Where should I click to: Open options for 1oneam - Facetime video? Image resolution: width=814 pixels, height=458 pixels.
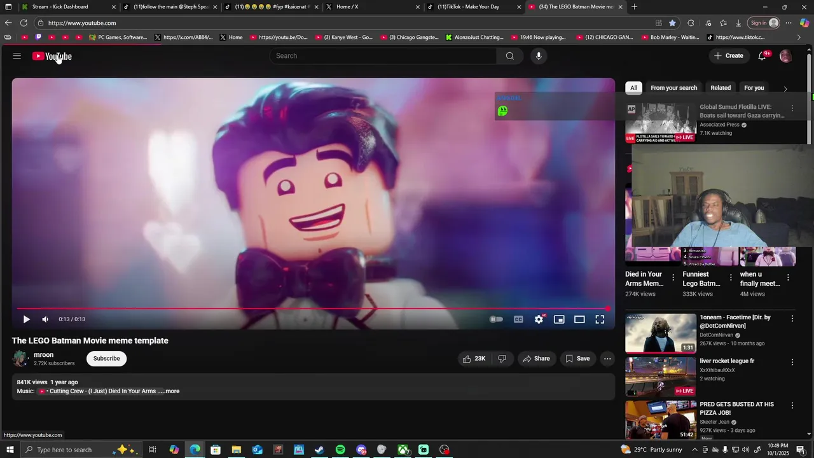pos(792,318)
